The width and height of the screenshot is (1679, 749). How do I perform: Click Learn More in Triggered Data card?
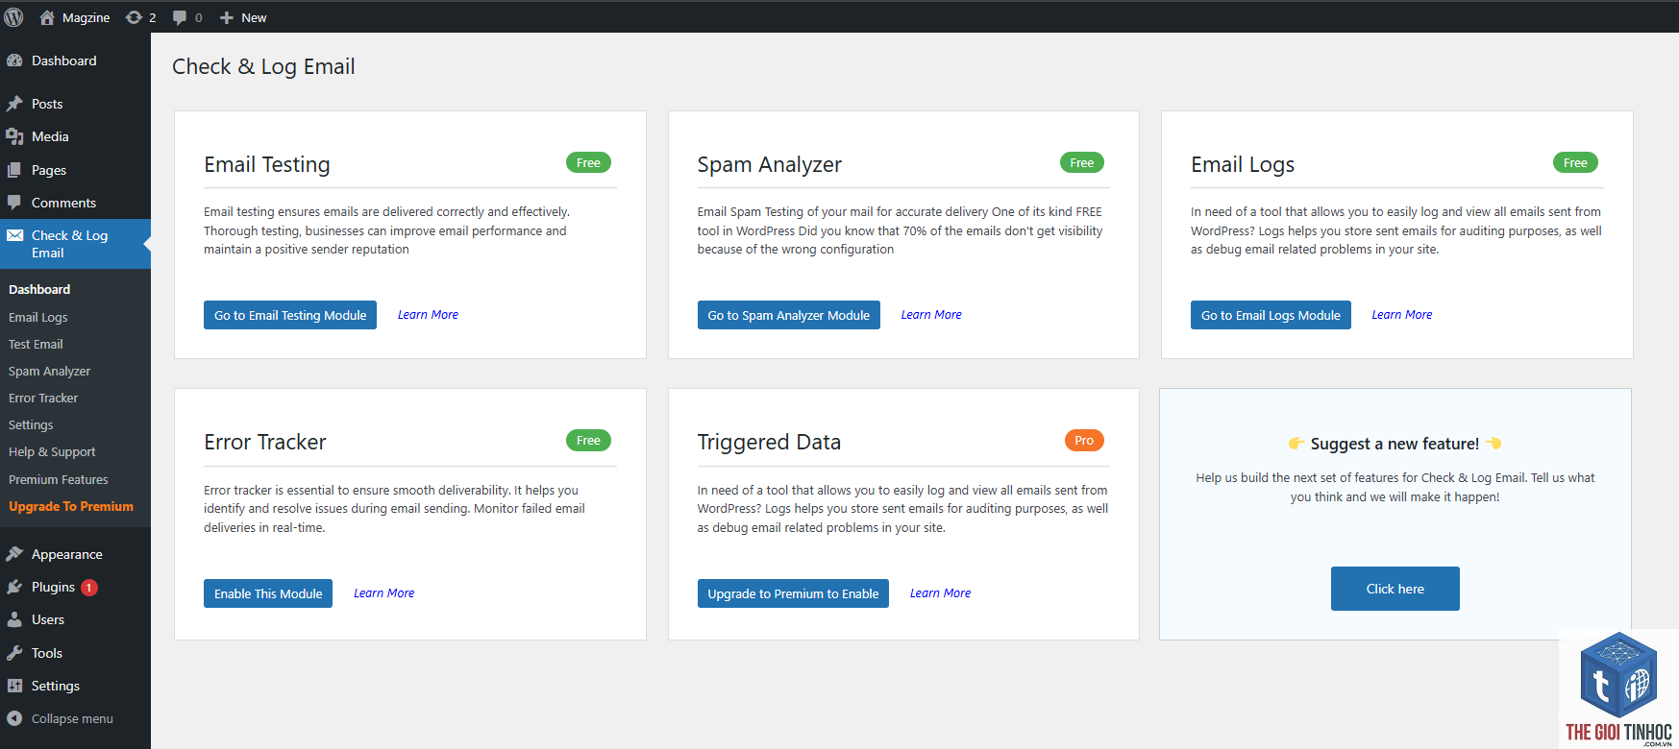coord(941,592)
